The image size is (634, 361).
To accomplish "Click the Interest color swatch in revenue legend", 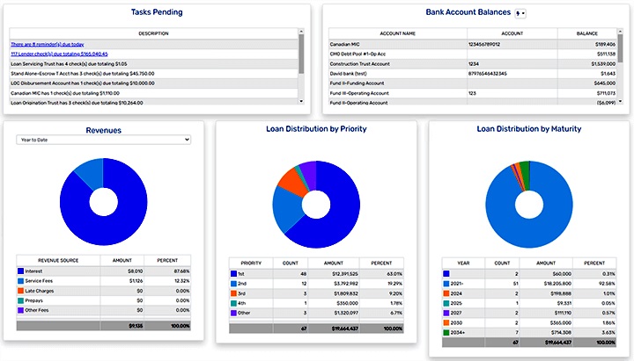I will pos(22,272).
